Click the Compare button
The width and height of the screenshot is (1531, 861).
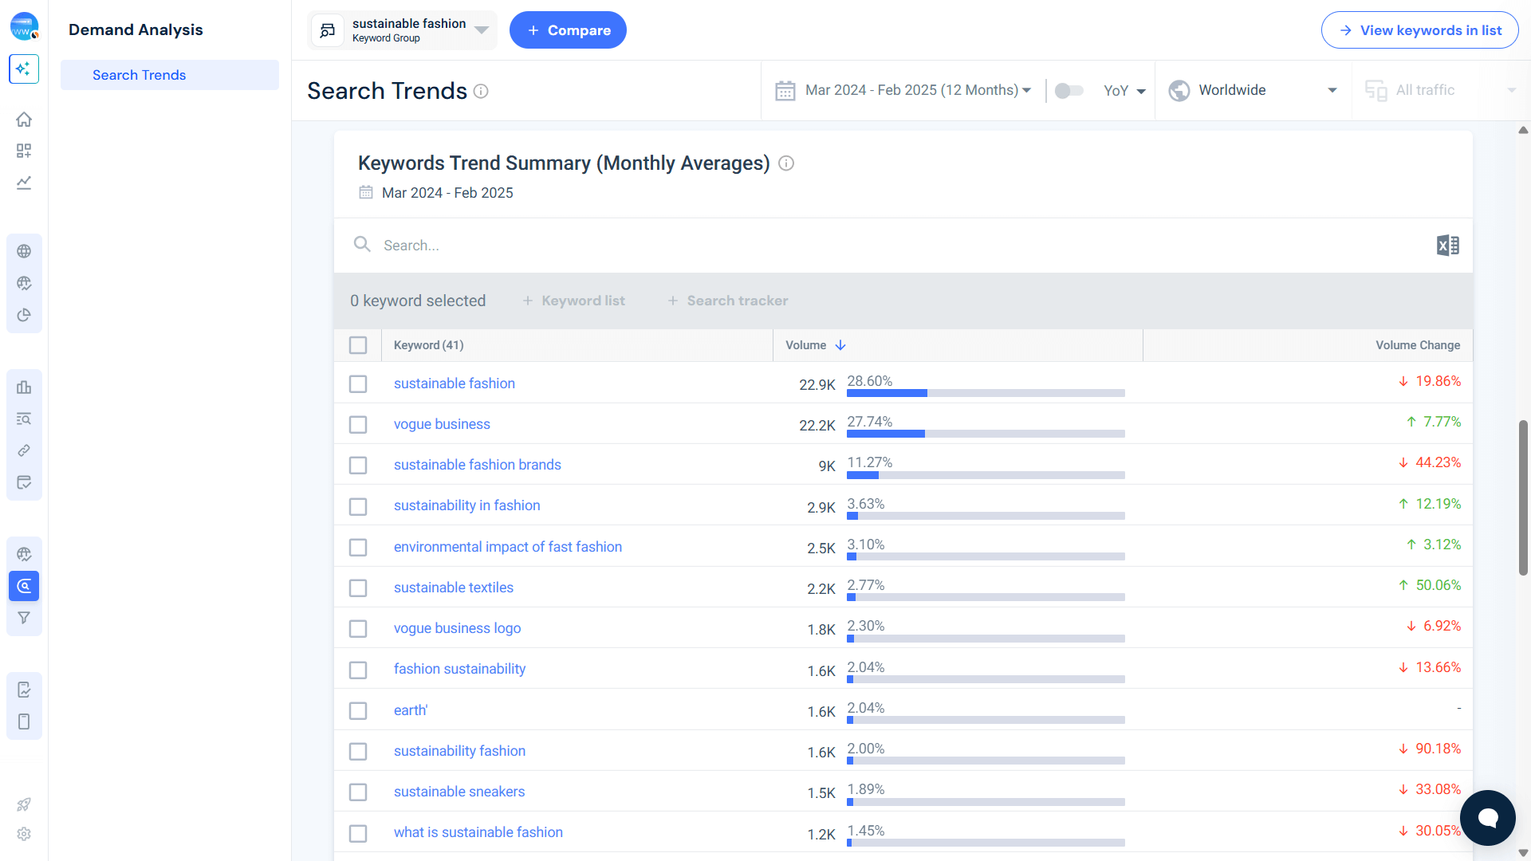(x=568, y=29)
